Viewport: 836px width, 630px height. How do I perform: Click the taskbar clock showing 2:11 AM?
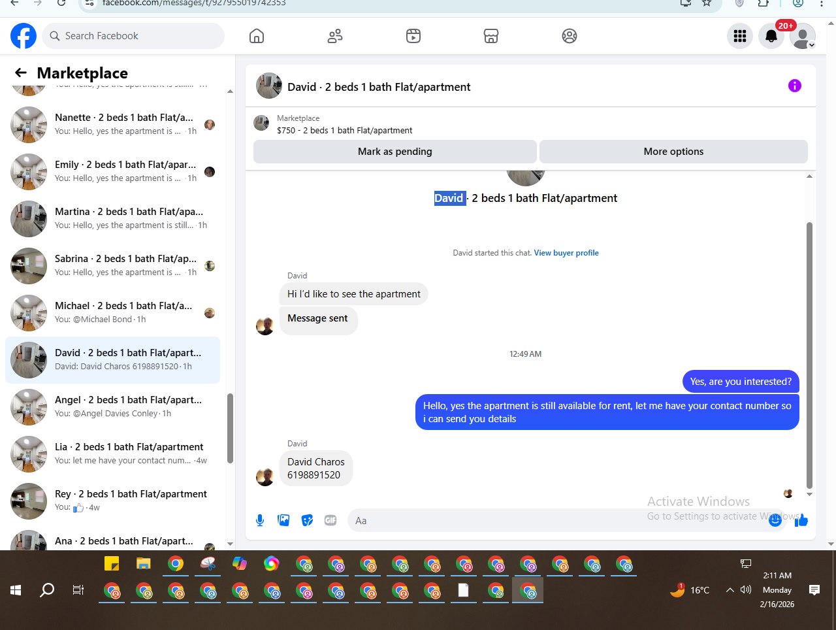pos(777,589)
